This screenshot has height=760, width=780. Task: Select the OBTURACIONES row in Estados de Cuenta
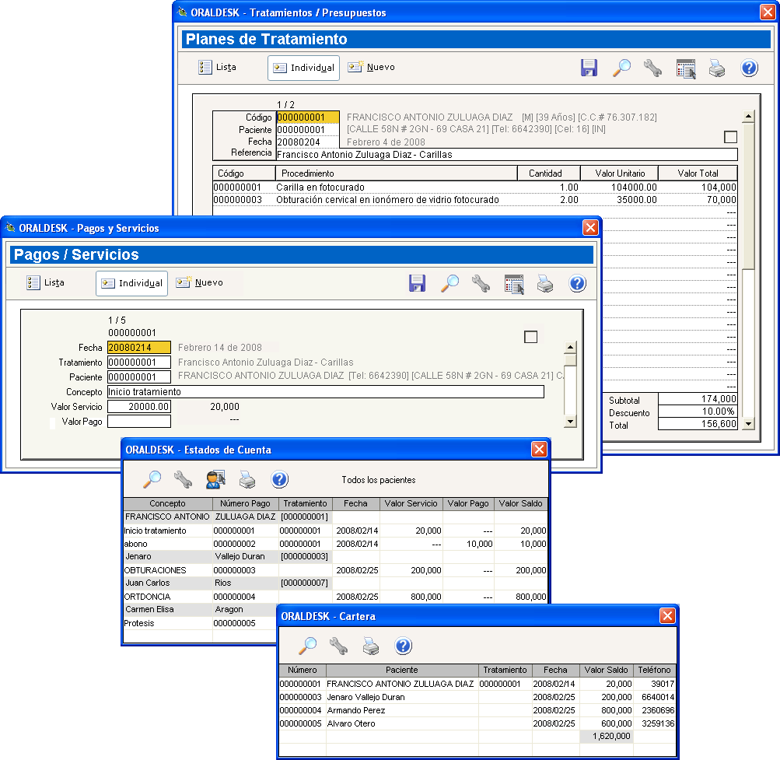(335, 570)
